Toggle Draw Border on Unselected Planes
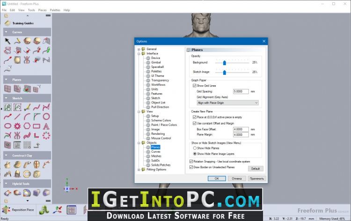 click(191, 167)
